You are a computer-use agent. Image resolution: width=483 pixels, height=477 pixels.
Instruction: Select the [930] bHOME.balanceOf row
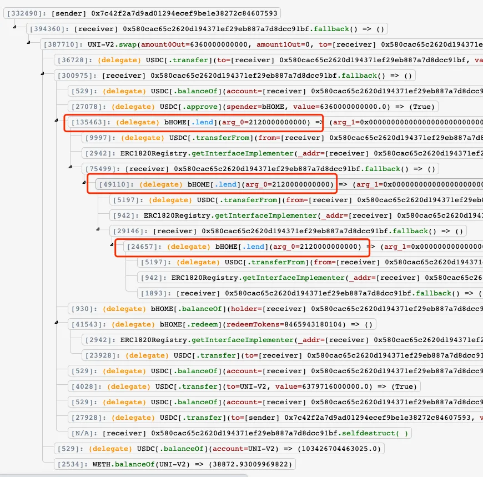pos(275,309)
